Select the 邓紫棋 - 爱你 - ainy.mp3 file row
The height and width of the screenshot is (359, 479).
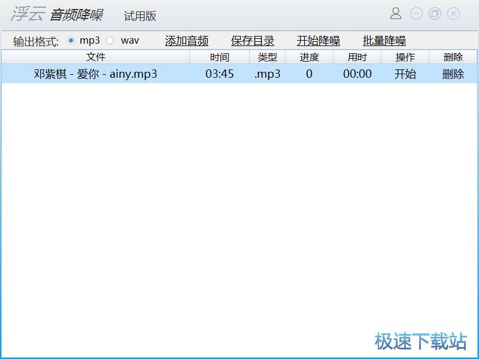coord(239,74)
